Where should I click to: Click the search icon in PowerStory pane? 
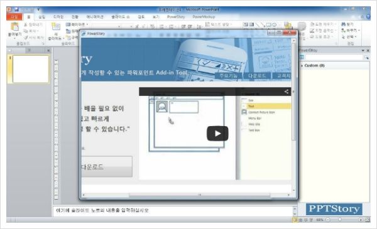(x=367, y=57)
